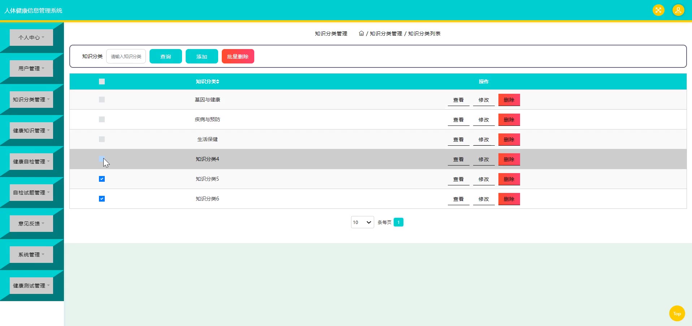This screenshot has height=326, width=692.
Task: Click 修改 for the 生活保健 row
Action: [484, 140]
